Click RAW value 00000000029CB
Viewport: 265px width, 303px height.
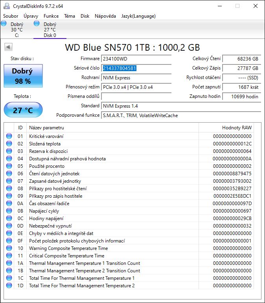(232, 219)
